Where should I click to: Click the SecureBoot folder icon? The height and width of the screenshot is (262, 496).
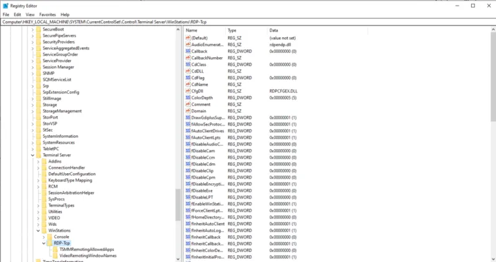(38, 29)
